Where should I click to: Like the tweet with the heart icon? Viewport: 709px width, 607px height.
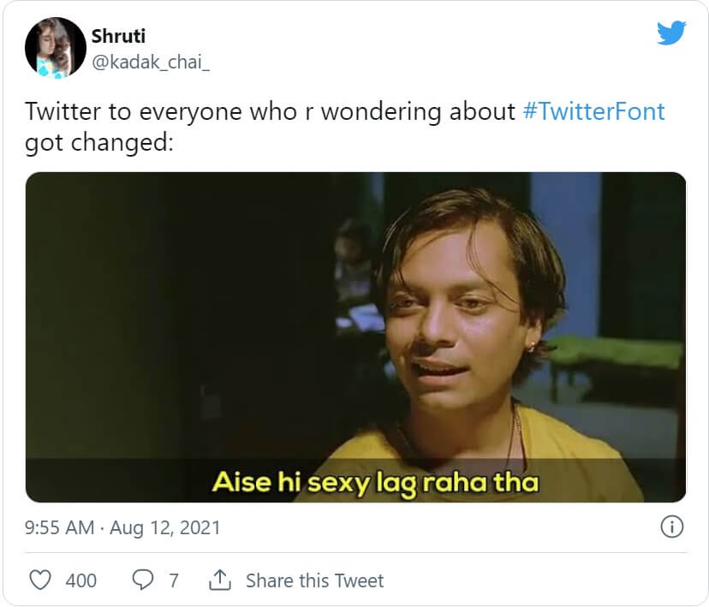[x=40, y=580]
